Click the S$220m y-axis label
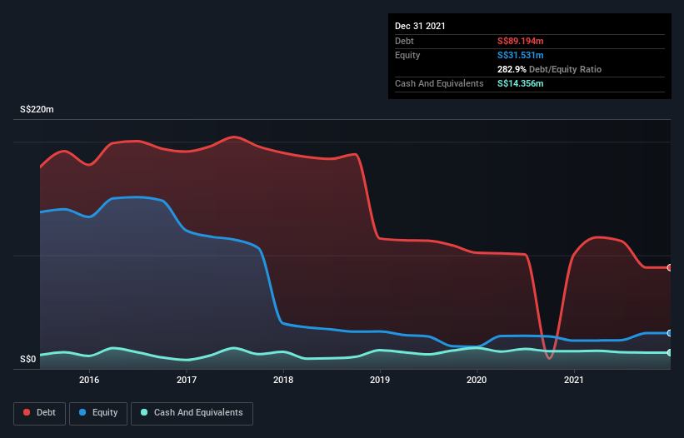 click(x=37, y=109)
